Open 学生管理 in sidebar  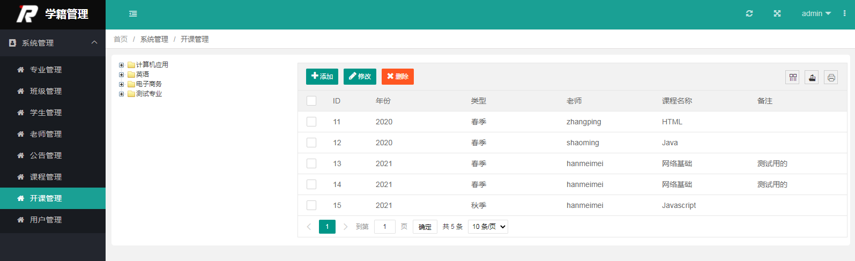53,113
